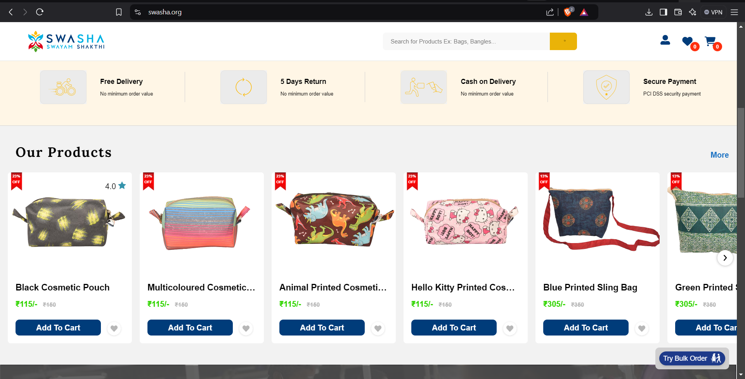
Task: Open the browser hamburger main menu
Action: point(734,12)
